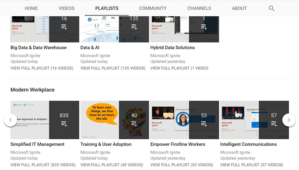View full playlist of 53 videos

tap(182, 165)
